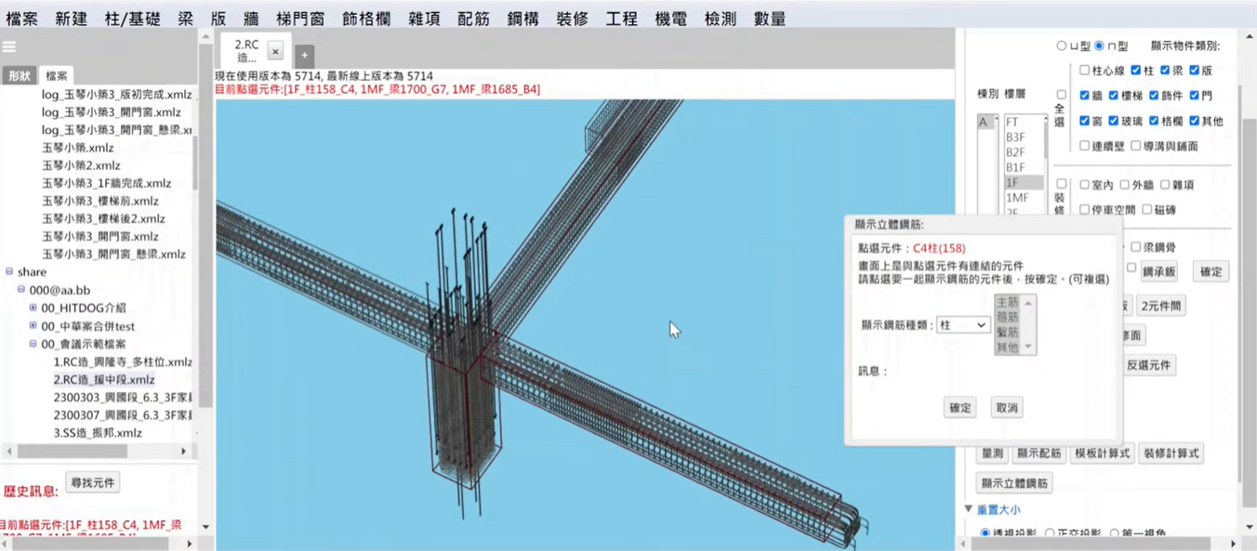Select the ⊔型 radio option
The height and width of the screenshot is (551, 1257).
click(1061, 46)
